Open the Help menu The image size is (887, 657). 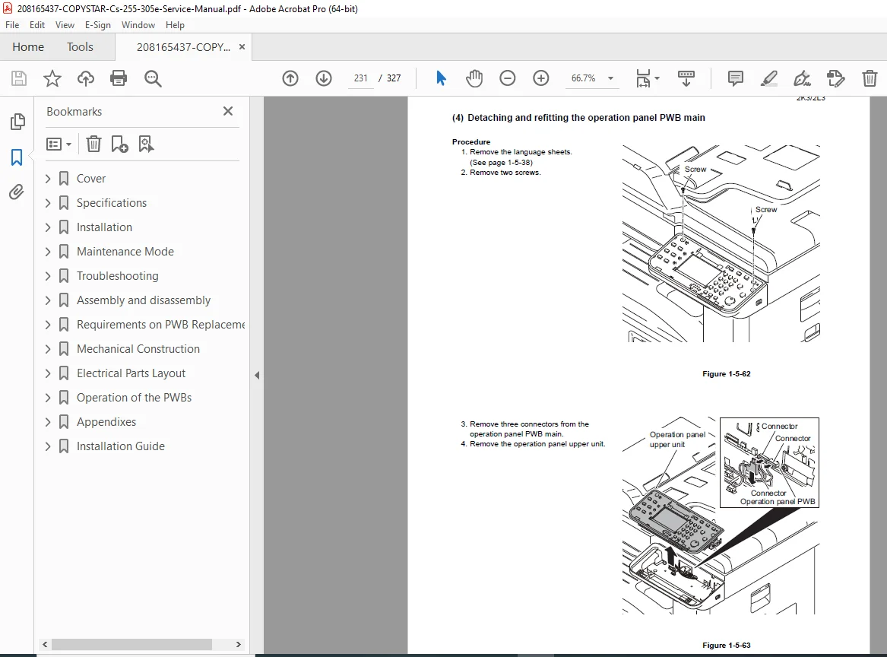coord(175,25)
